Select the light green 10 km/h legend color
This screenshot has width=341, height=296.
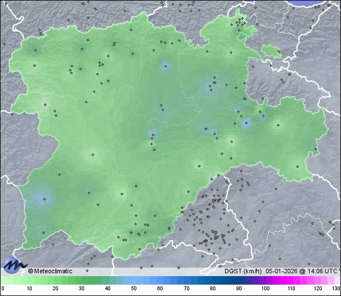click(x=28, y=280)
